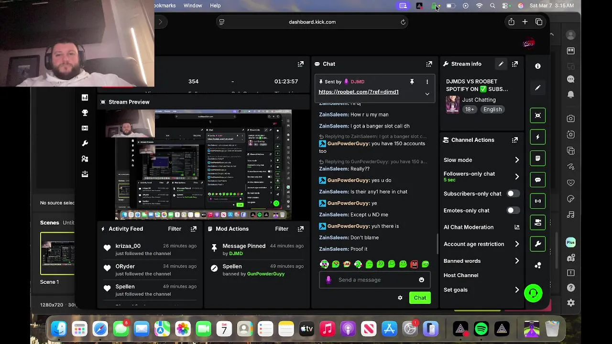Click the English language tag
Screen dimensions: 612x344
[x=492, y=109]
